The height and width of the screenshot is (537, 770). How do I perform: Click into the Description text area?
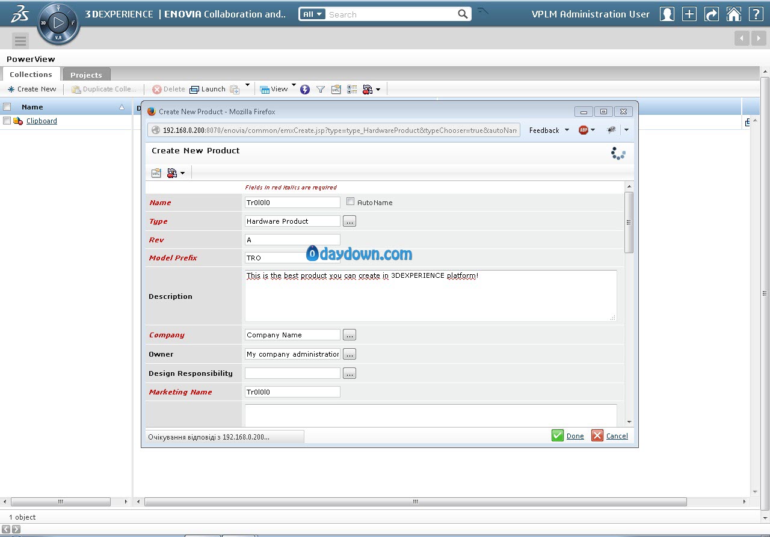pyautogui.click(x=431, y=296)
